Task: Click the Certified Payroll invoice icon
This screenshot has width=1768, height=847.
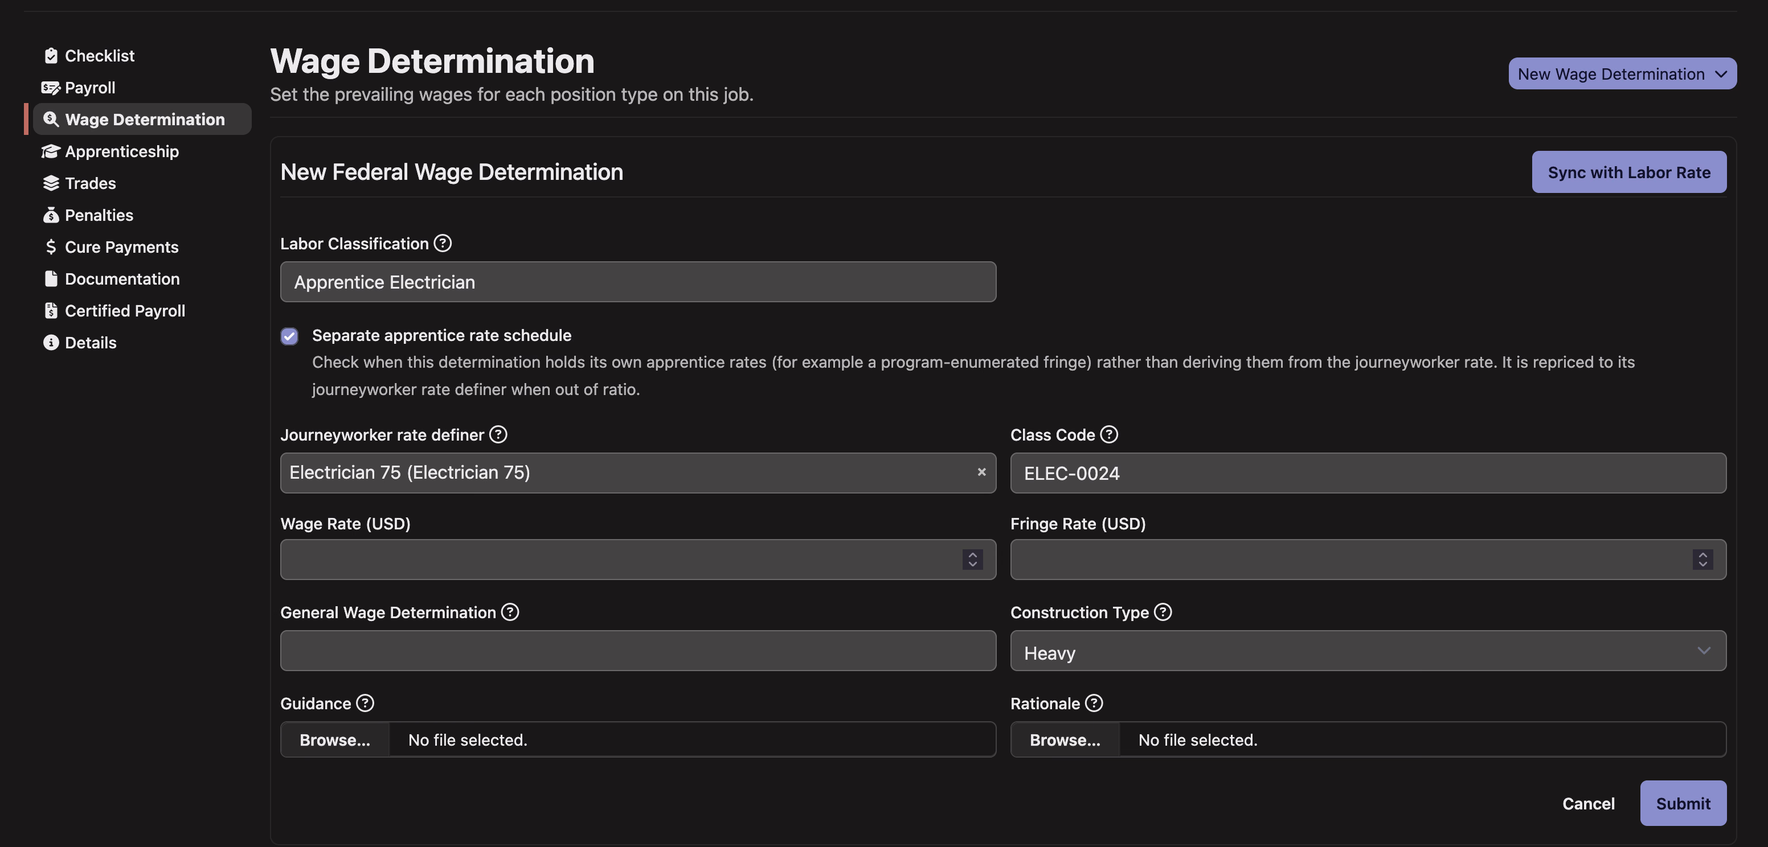Action: pyautogui.click(x=51, y=311)
